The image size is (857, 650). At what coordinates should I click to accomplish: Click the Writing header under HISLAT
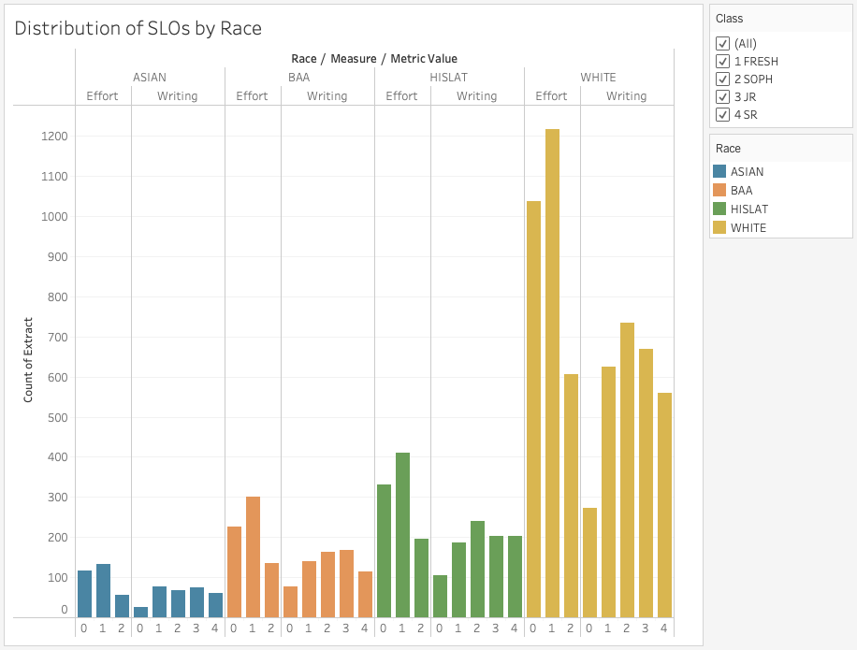(476, 96)
